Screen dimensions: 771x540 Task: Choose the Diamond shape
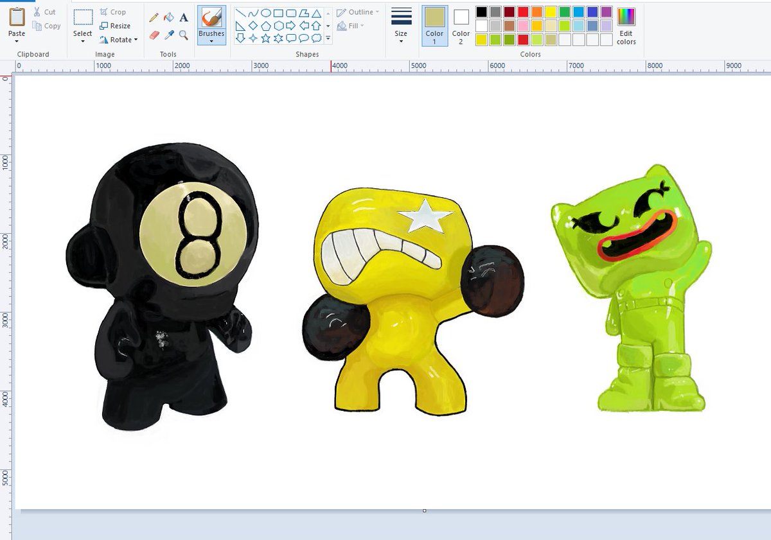point(253,26)
